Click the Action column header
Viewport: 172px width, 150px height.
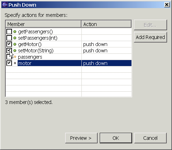click(106, 24)
